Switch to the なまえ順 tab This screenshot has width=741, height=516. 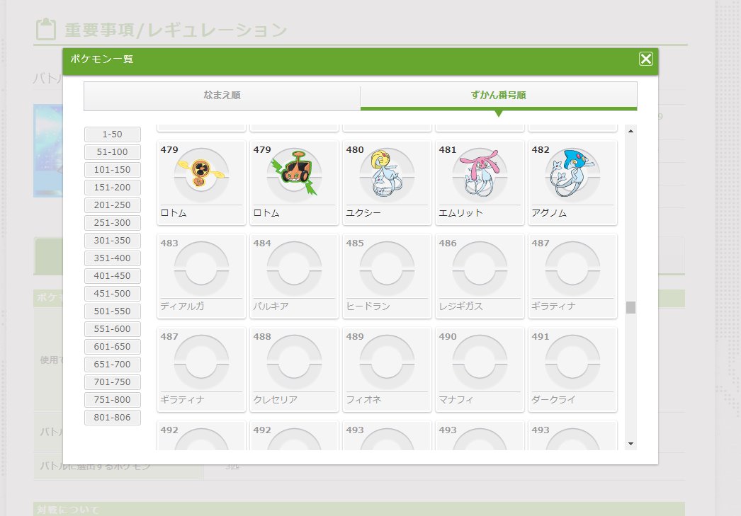(x=222, y=96)
